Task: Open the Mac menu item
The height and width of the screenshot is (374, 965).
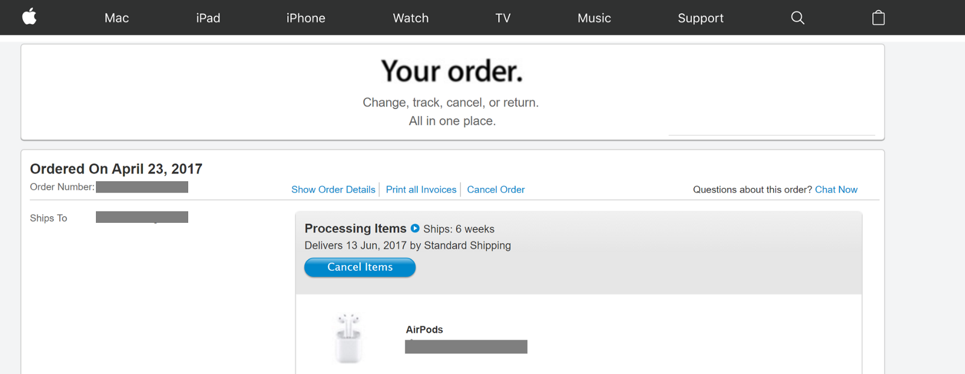Action: [x=116, y=18]
